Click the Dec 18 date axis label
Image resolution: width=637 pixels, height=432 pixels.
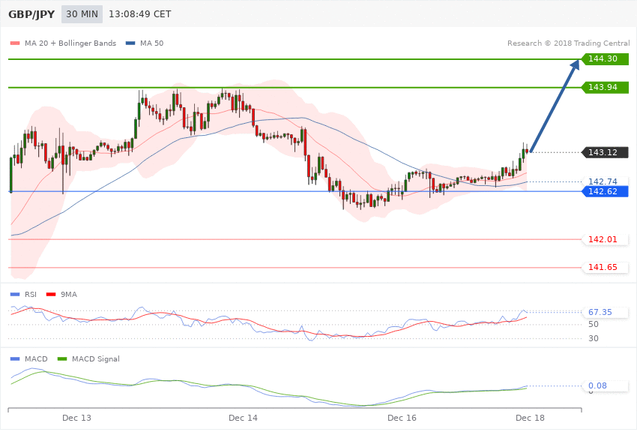pyautogui.click(x=530, y=418)
